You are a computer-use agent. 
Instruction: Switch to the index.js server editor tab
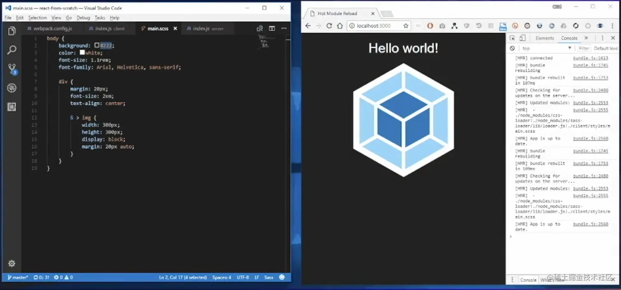click(208, 29)
